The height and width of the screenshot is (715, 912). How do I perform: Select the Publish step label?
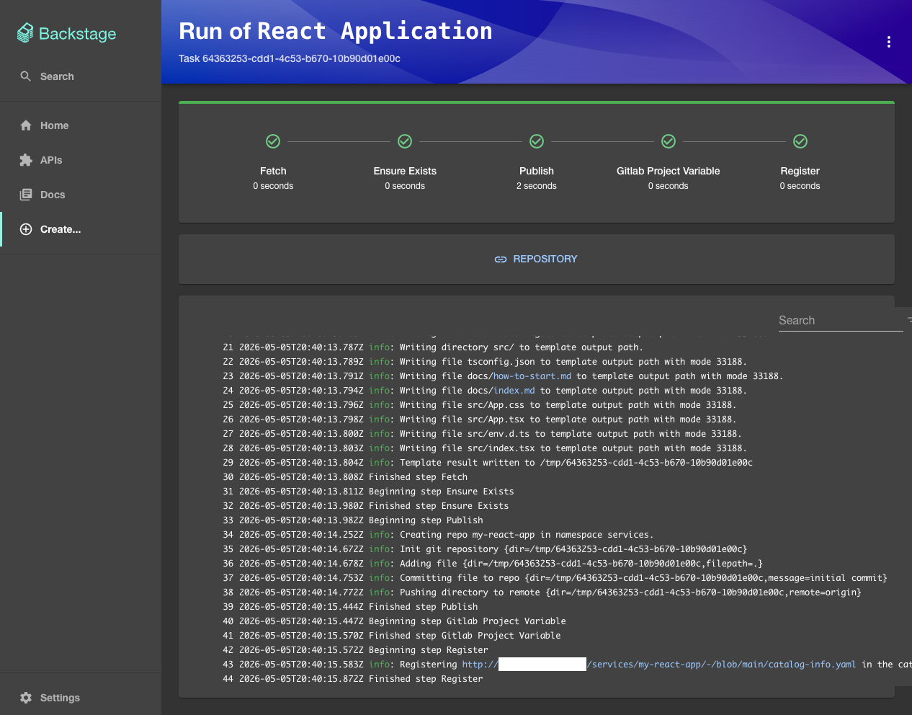537,171
